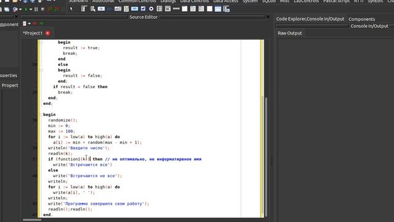Screen dimensions: 394x222
Task: Click the Step Into debug icon
Action: pos(50,9)
